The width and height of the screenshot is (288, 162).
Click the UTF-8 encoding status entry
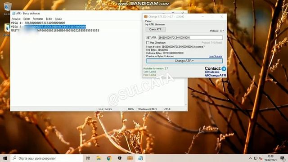click(167, 109)
